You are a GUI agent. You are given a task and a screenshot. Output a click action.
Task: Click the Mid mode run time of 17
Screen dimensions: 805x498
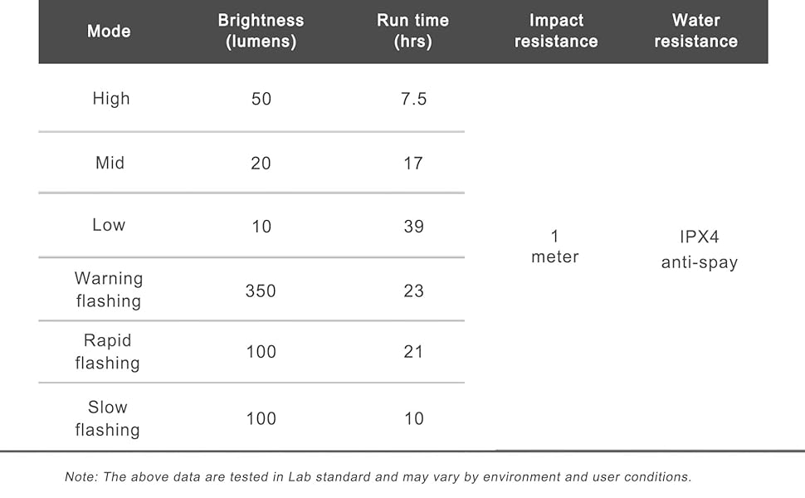(x=413, y=164)
